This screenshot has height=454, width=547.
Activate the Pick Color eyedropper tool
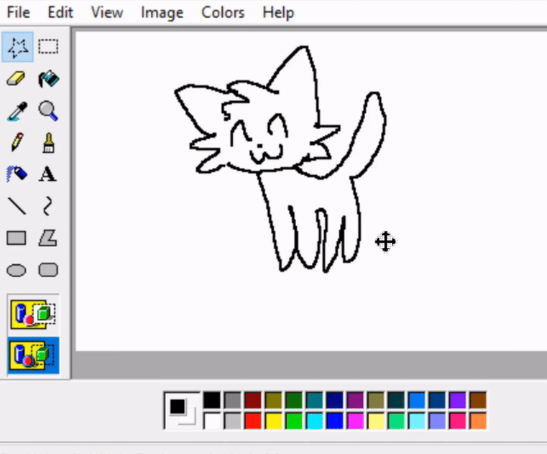point(16,111)
